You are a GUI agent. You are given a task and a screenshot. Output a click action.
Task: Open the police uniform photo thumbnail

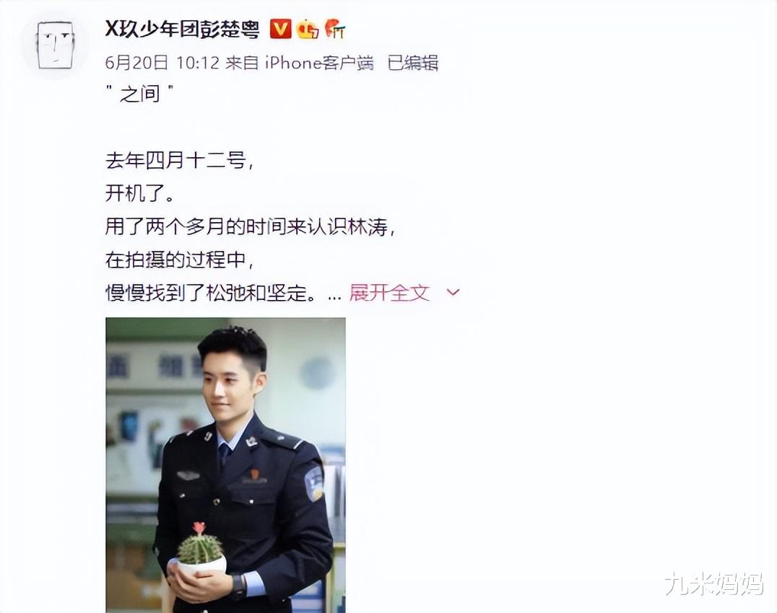[x=225, y=465]
